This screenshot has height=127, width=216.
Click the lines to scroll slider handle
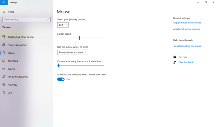(x=59, y=65)
